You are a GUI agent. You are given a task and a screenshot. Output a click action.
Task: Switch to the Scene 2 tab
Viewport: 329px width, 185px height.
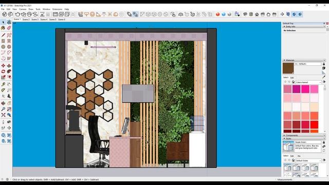click(x=26, y=20)
